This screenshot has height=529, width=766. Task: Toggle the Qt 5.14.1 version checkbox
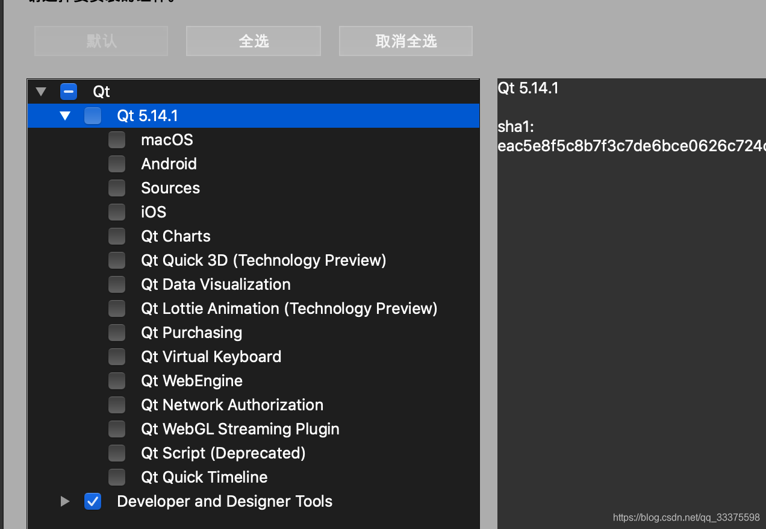tap(93, 116)
